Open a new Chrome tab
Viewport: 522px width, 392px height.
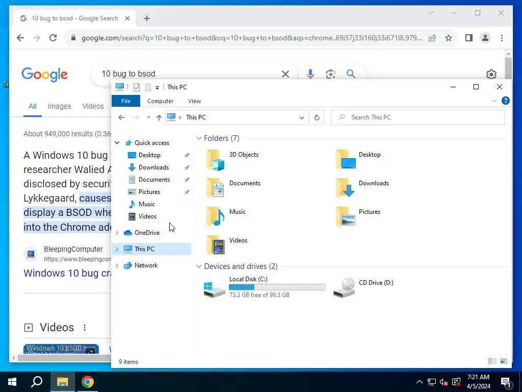click(147, 18)
